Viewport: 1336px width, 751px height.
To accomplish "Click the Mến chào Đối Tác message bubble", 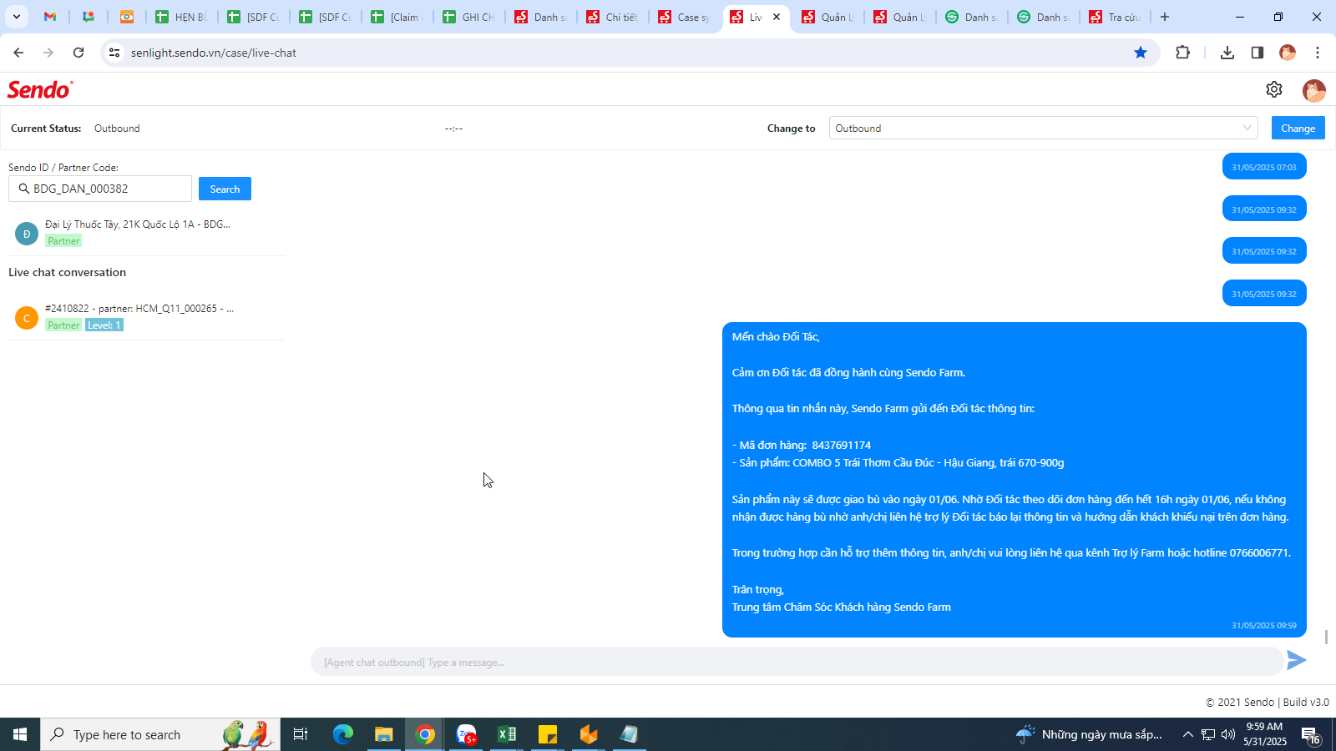I will pos(1014,480).
